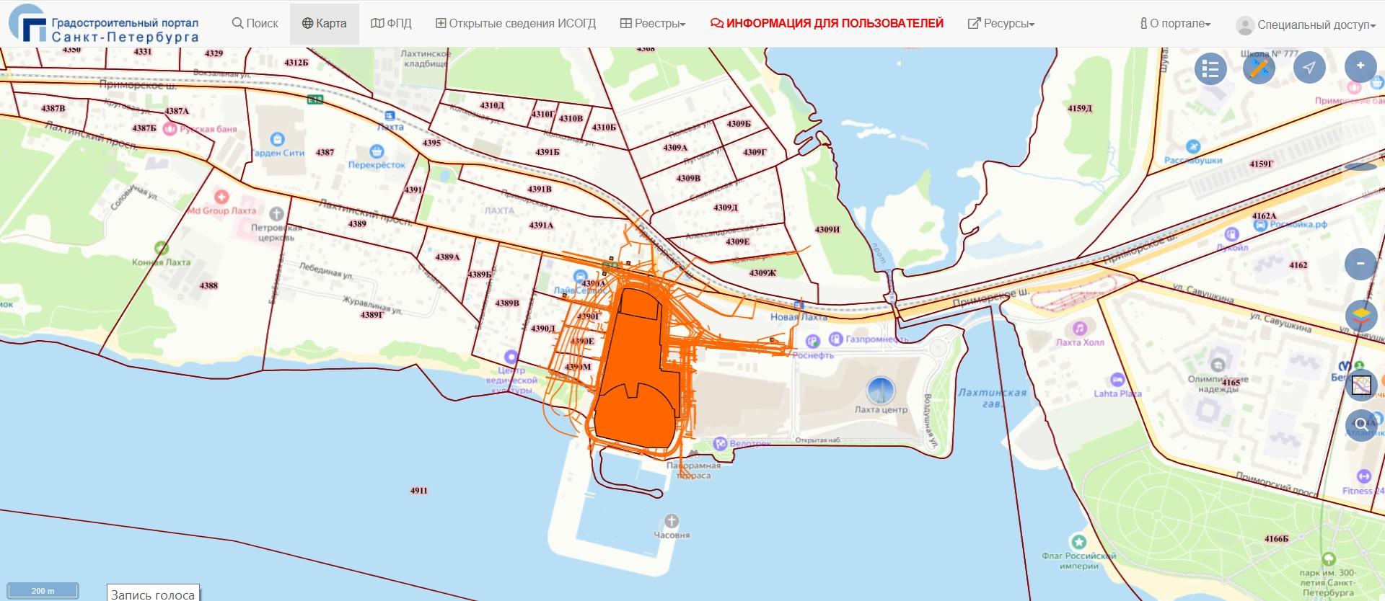This screenshot has width=1385, height=601.
Task: Open the magnifier search button on map
Action: pyautogui.click(x=1360, y=424)
